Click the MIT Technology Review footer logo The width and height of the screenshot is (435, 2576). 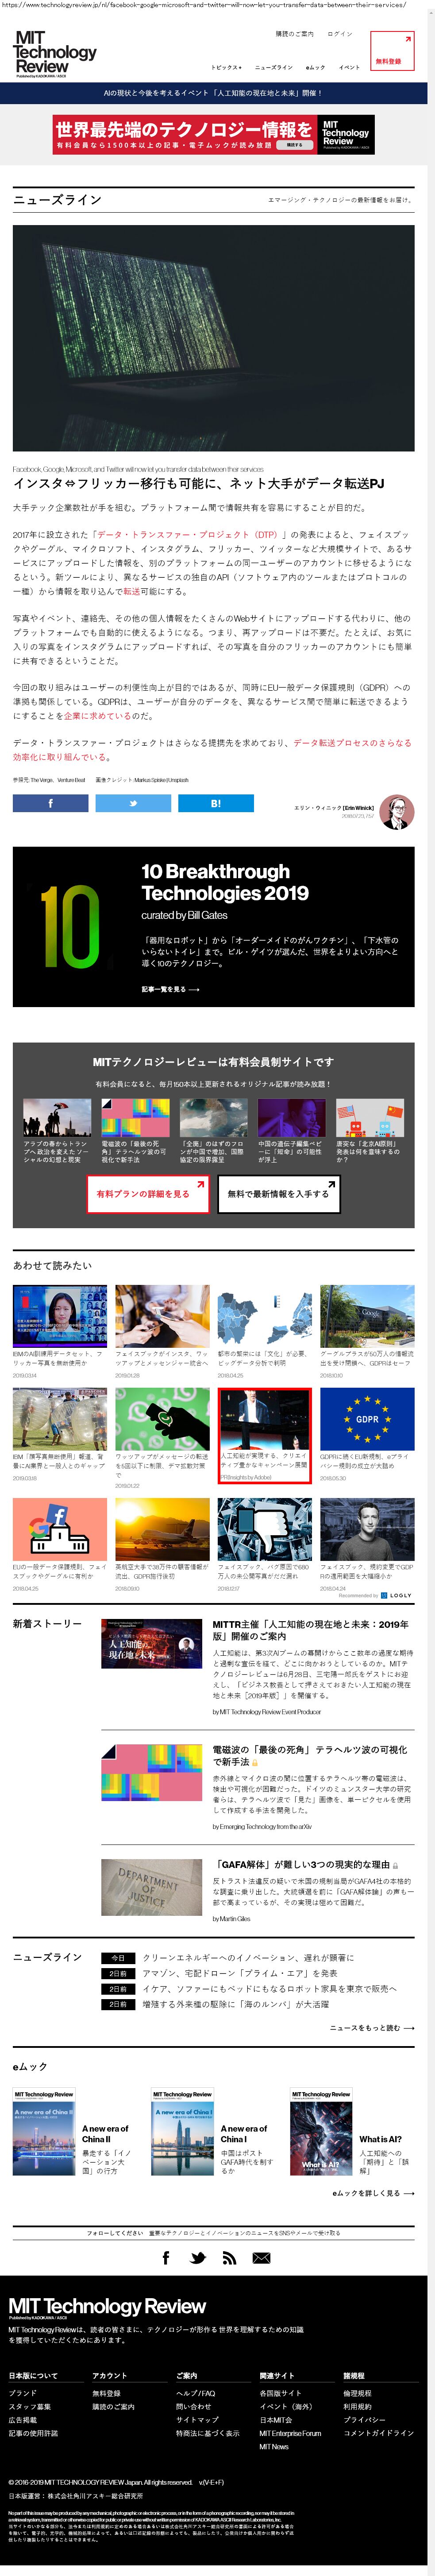tap(108, 2308)
